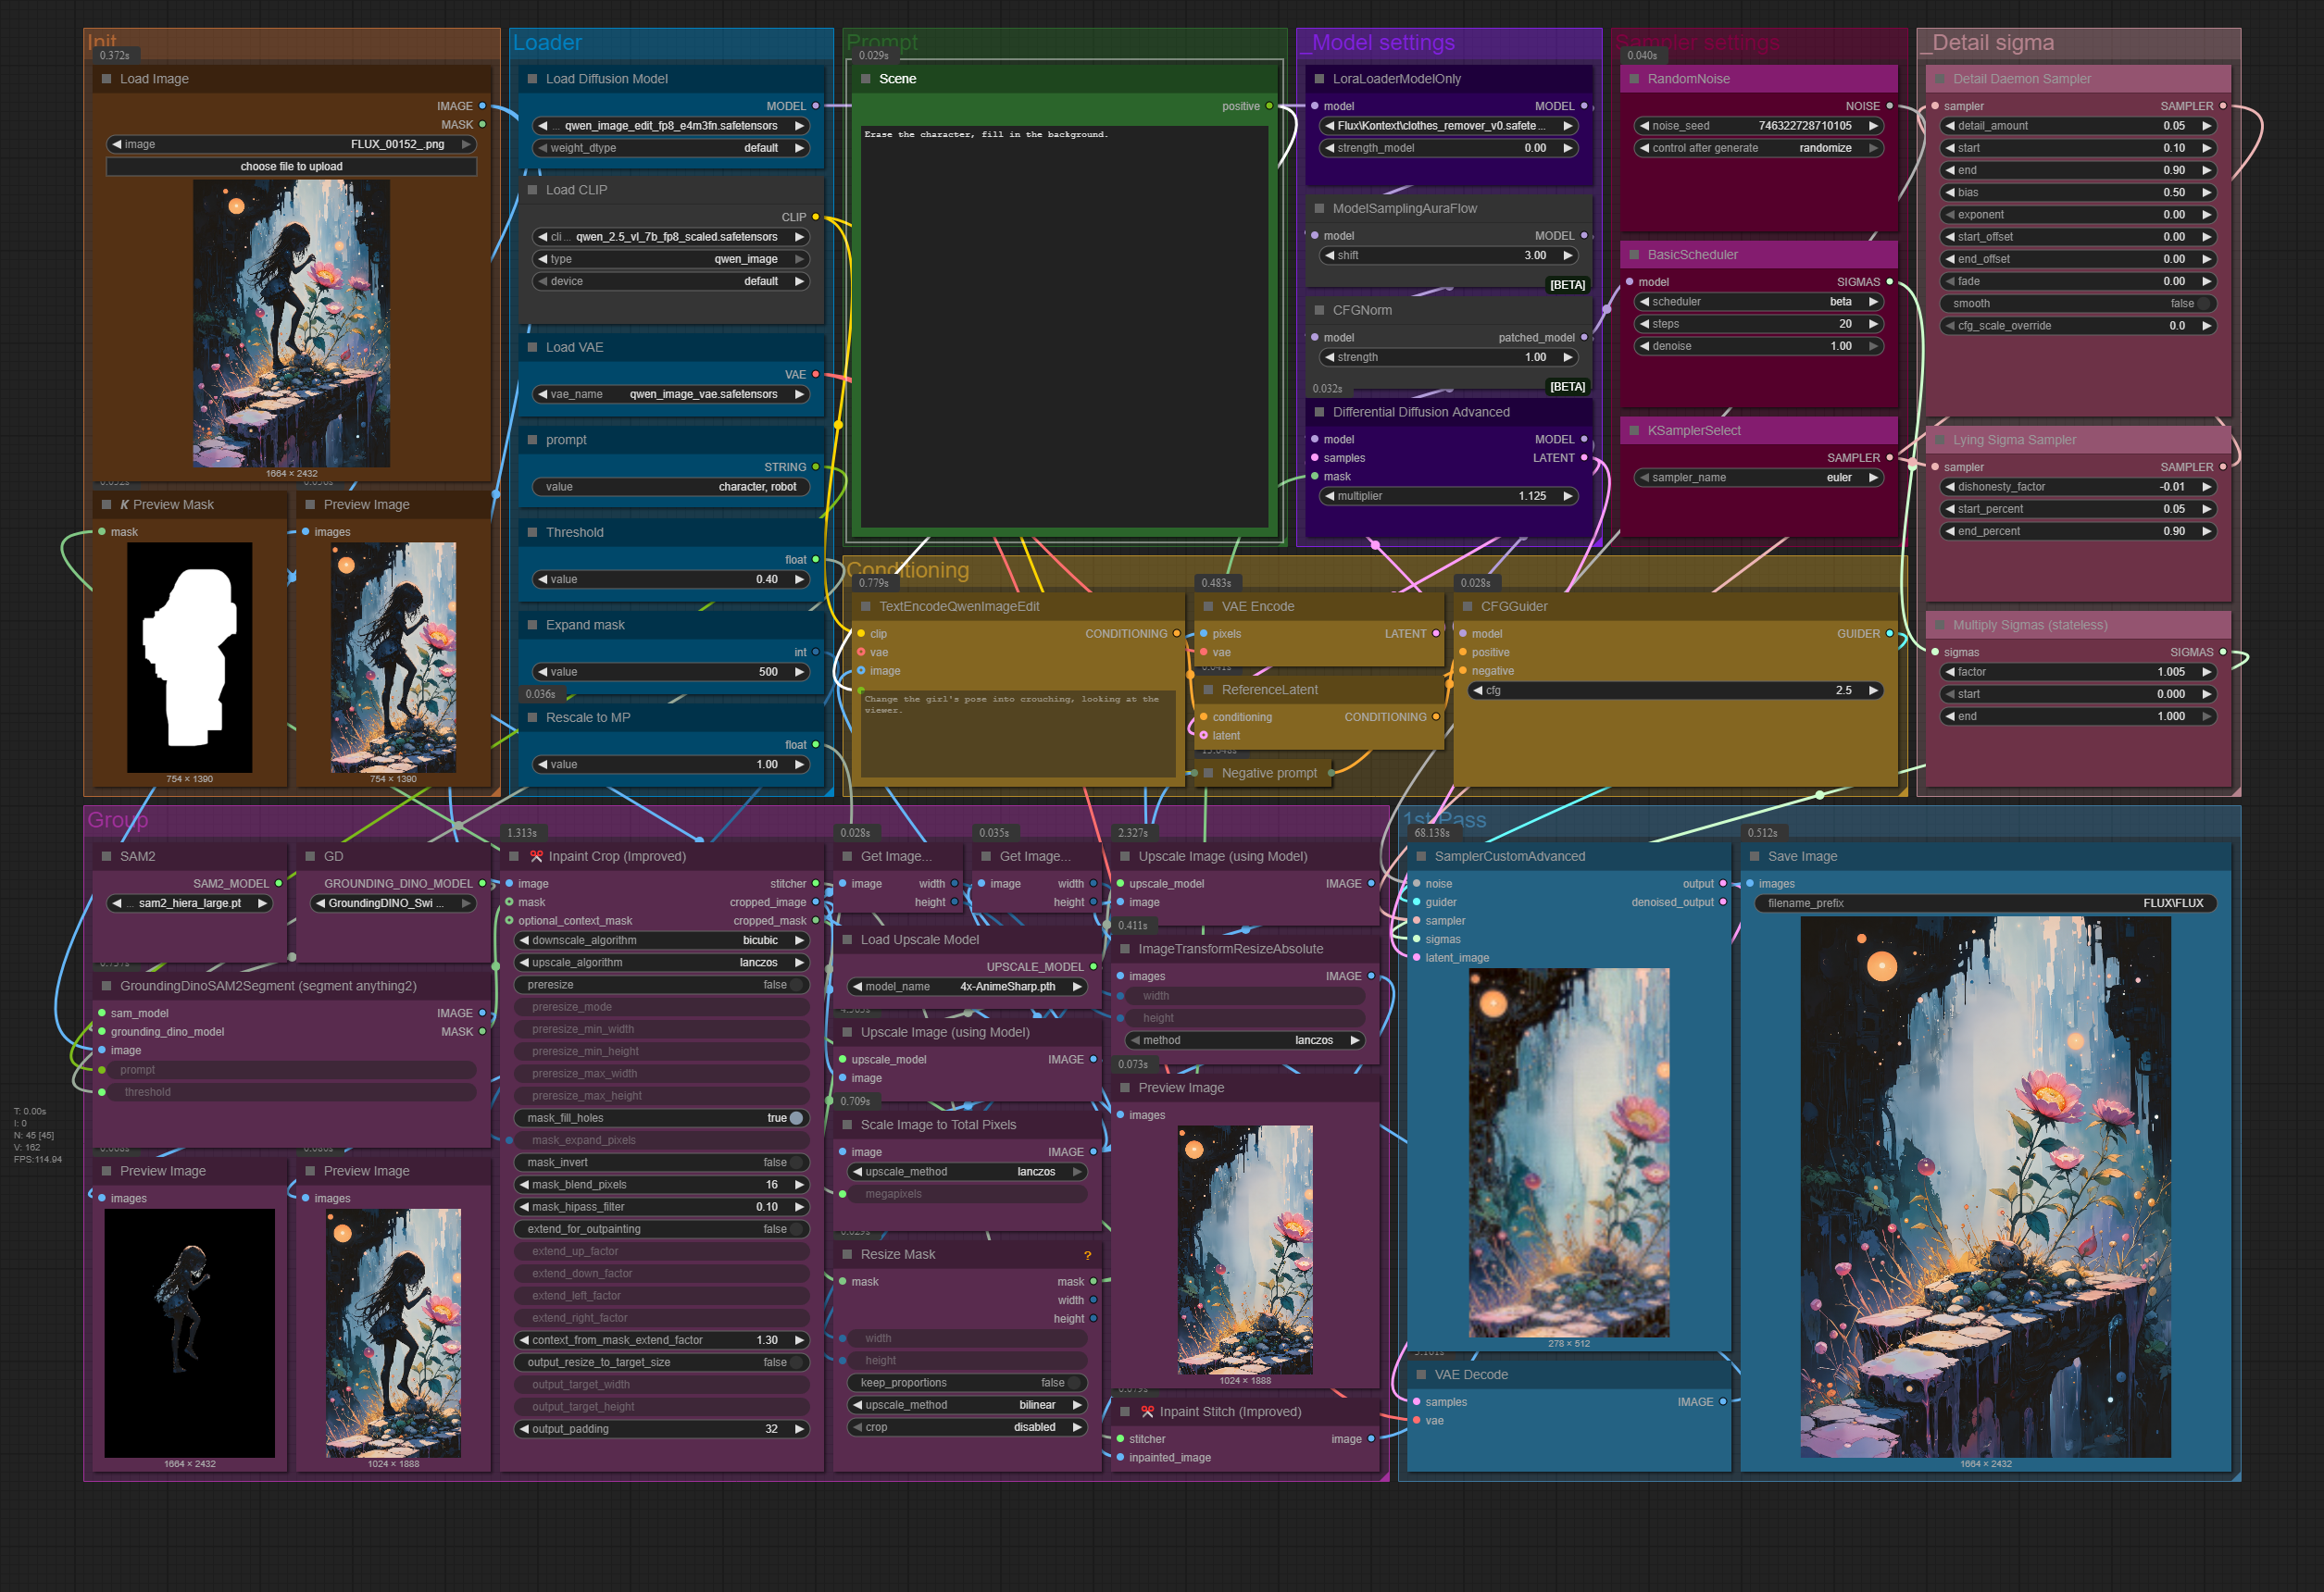
Task: Click right arrow to increase noise_seed
Action: 1872,126
